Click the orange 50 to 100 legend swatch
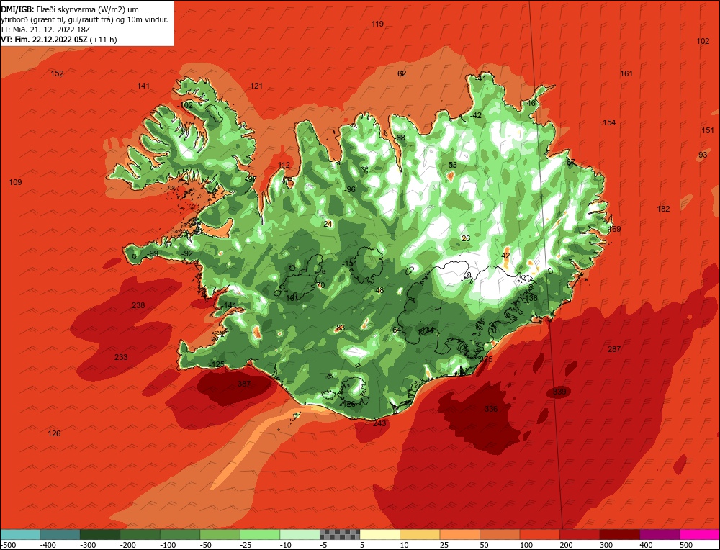 500,534
